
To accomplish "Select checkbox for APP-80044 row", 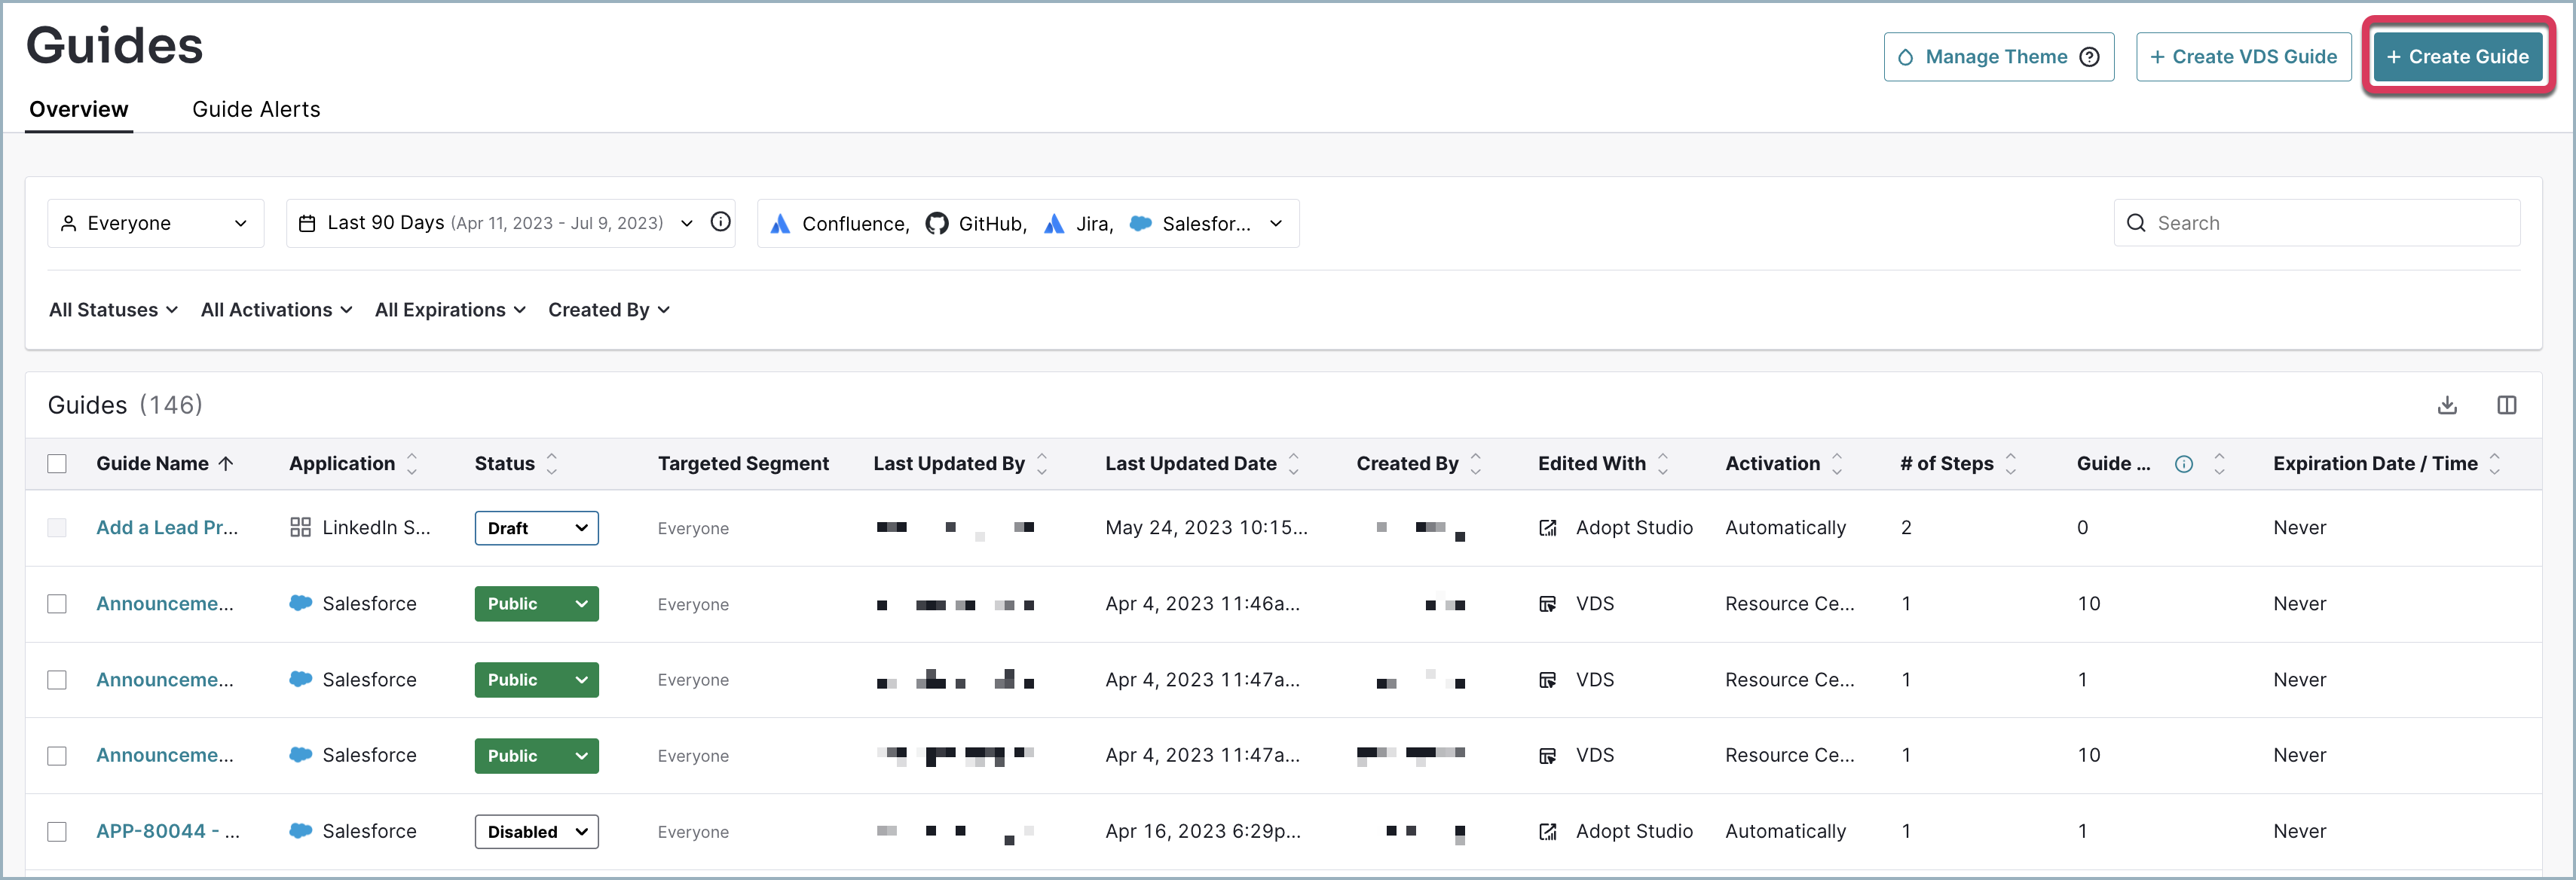I will [57, 831].
